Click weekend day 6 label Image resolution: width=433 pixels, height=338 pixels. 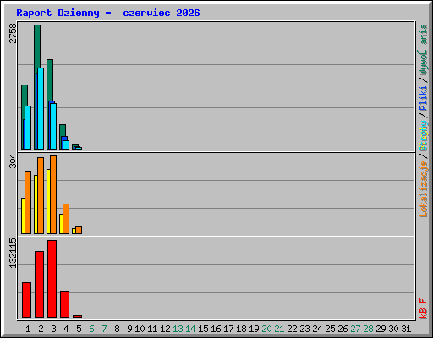pyautogui.click(x=91, y=329)
